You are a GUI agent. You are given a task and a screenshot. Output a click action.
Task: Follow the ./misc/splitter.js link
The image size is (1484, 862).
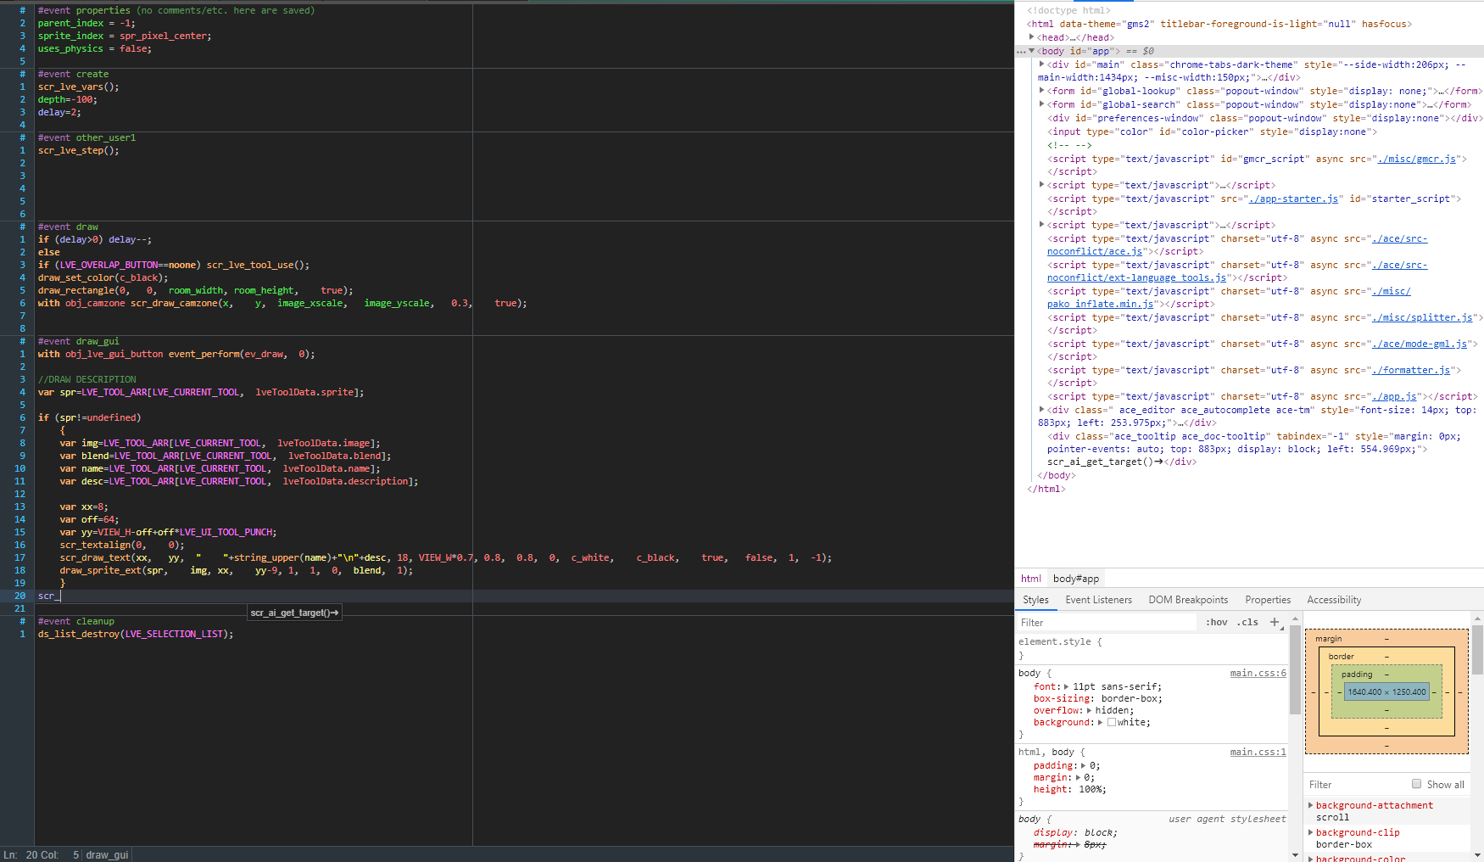[x=1422, y=317]
